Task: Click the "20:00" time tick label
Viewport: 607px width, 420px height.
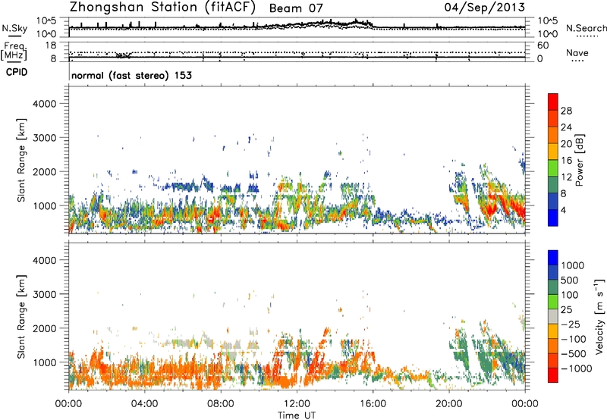Action: 449,404
